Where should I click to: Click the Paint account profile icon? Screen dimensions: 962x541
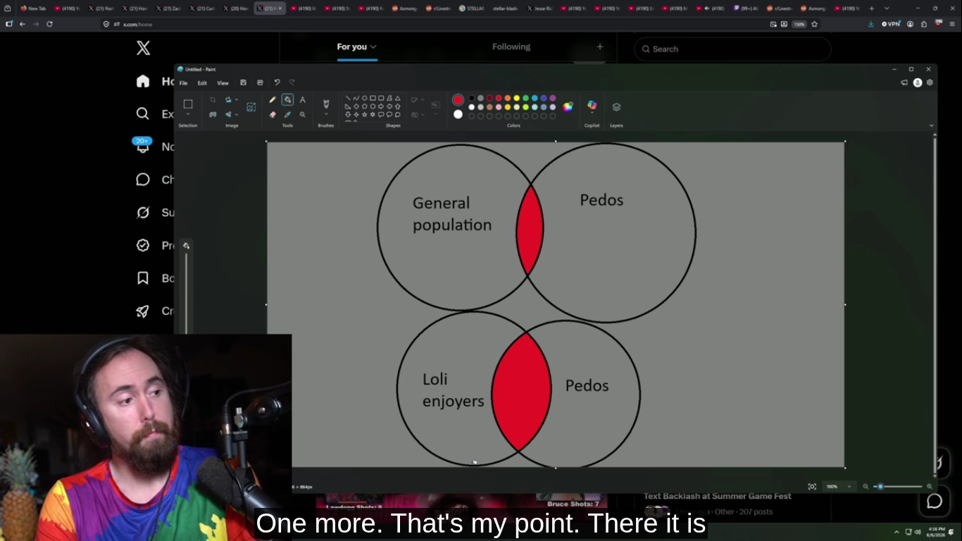pyautogui.click(x=918, y=82)
